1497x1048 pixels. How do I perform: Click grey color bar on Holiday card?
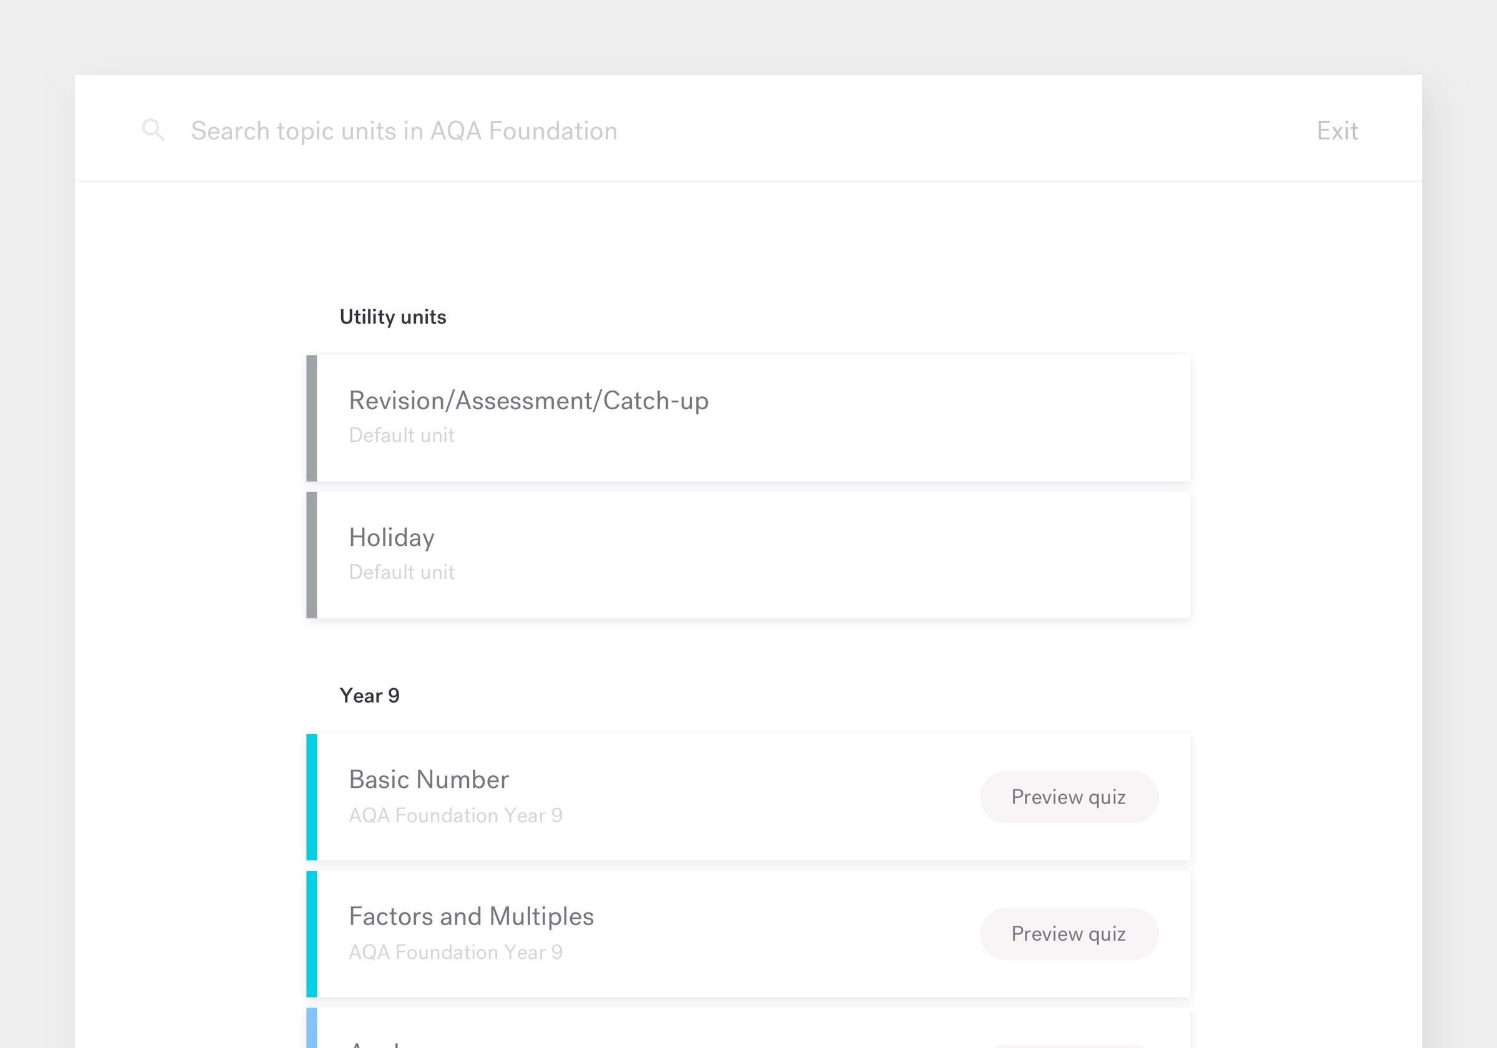coord(312,555)
